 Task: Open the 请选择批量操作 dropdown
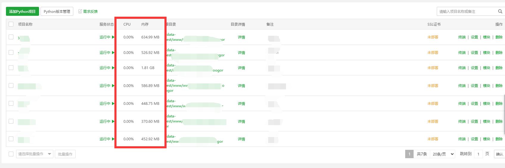tap(35, 154)
